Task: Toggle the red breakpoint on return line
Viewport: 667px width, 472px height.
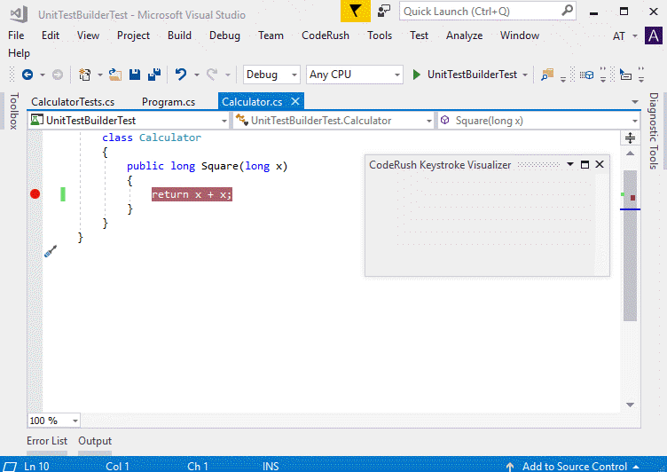Action: (35, 194)
